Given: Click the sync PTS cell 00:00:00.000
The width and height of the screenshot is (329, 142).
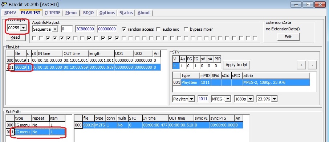Looking at the screenshot, I should pos(222,125).
